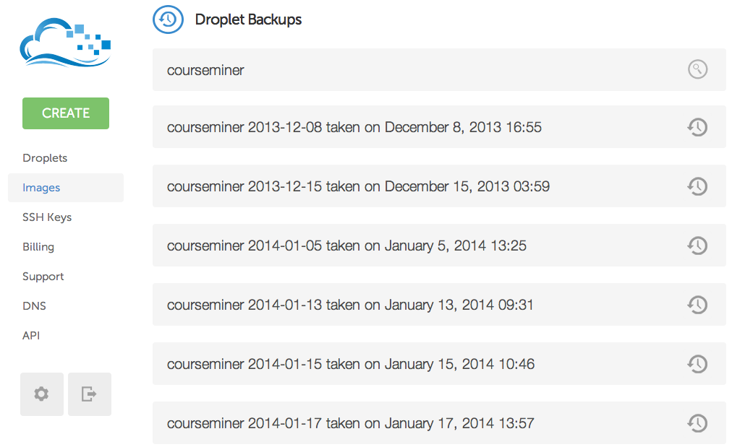753x447 pixels.
Task: Restore the December 15, 2013 backup icon
Action: click(697, 186)
